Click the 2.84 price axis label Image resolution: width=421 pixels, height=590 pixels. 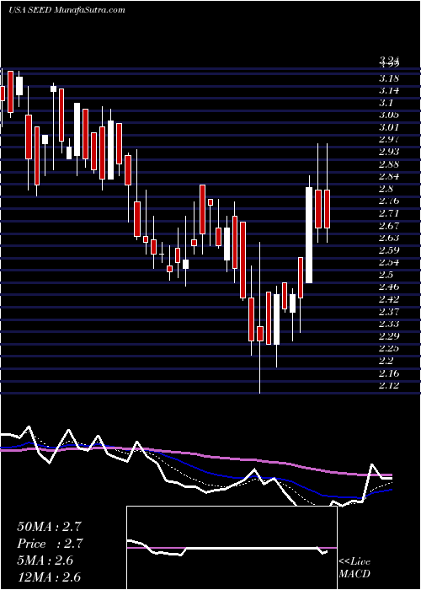[389, 176]
